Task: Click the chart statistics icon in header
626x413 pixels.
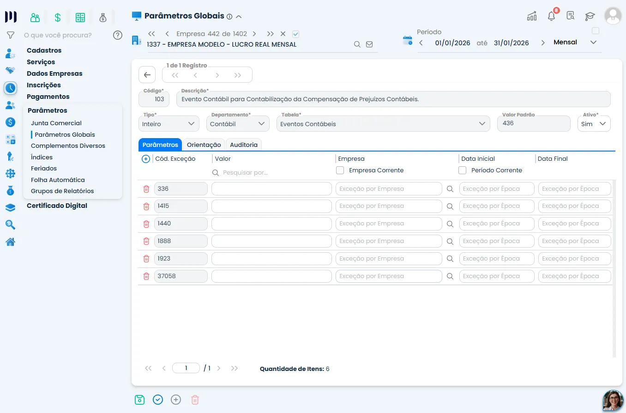Action: point(532,16)
